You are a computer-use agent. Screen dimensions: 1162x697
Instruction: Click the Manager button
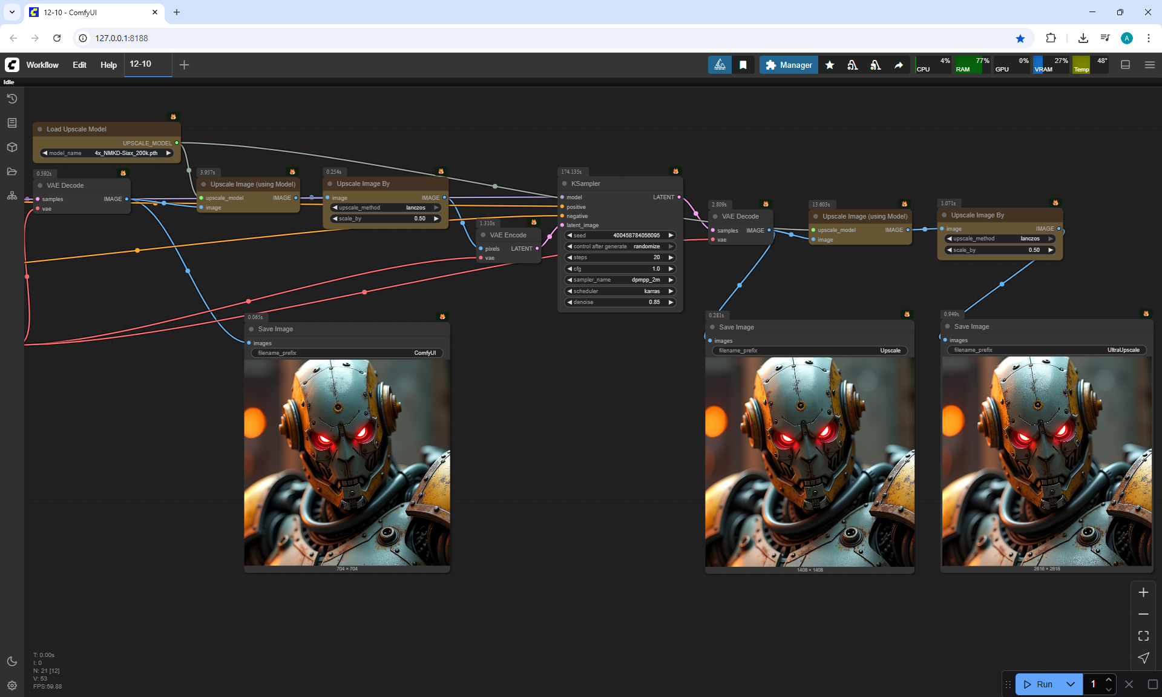point(789,65)
